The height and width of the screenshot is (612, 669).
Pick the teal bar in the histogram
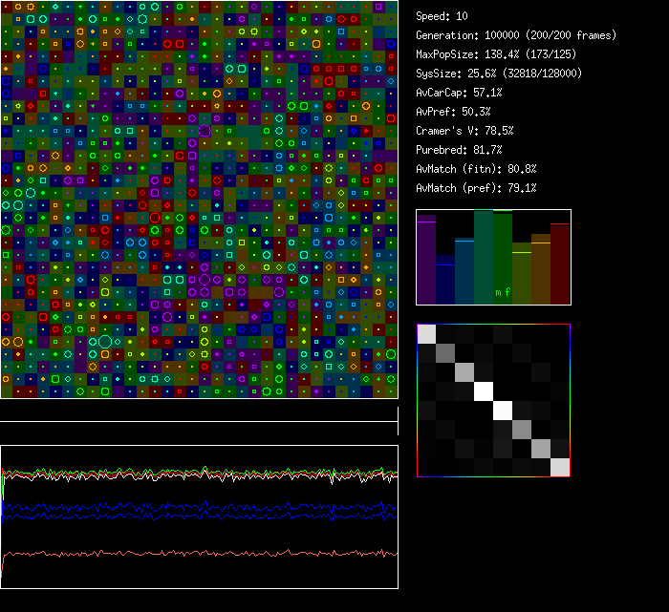pyautogui.click(x=484, y=258)
